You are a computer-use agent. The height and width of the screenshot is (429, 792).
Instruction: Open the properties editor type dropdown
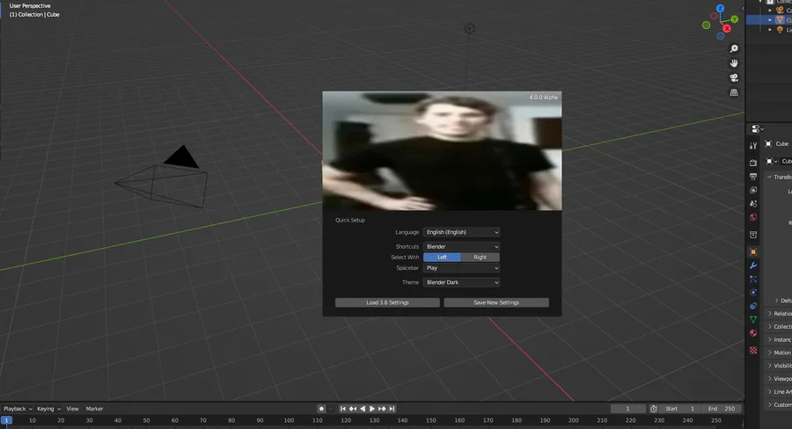tap(758, 129)
